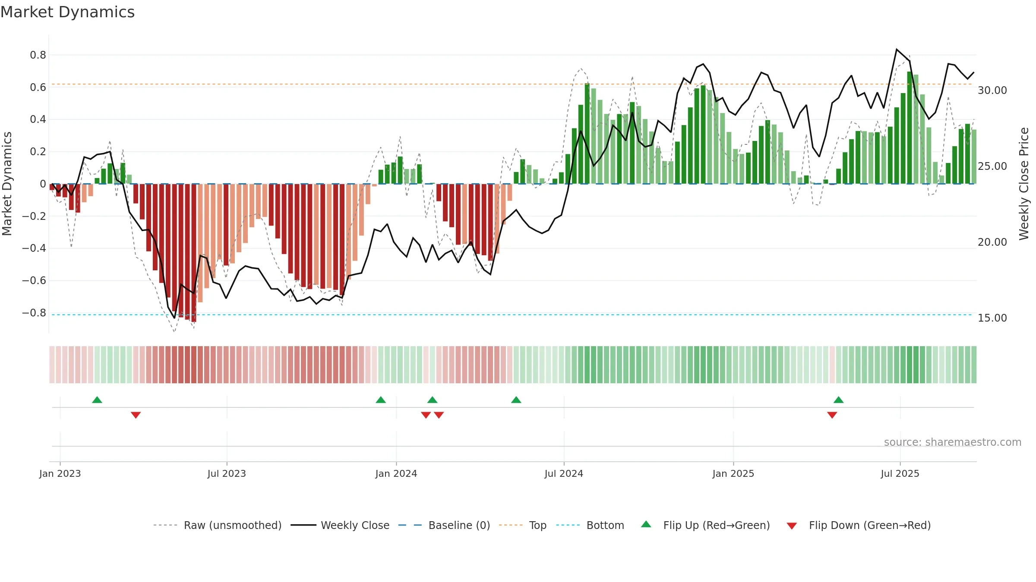Click the Jan 2025 x-axis label
Viewport: 1036px width, 582px height.
point(733,473)
